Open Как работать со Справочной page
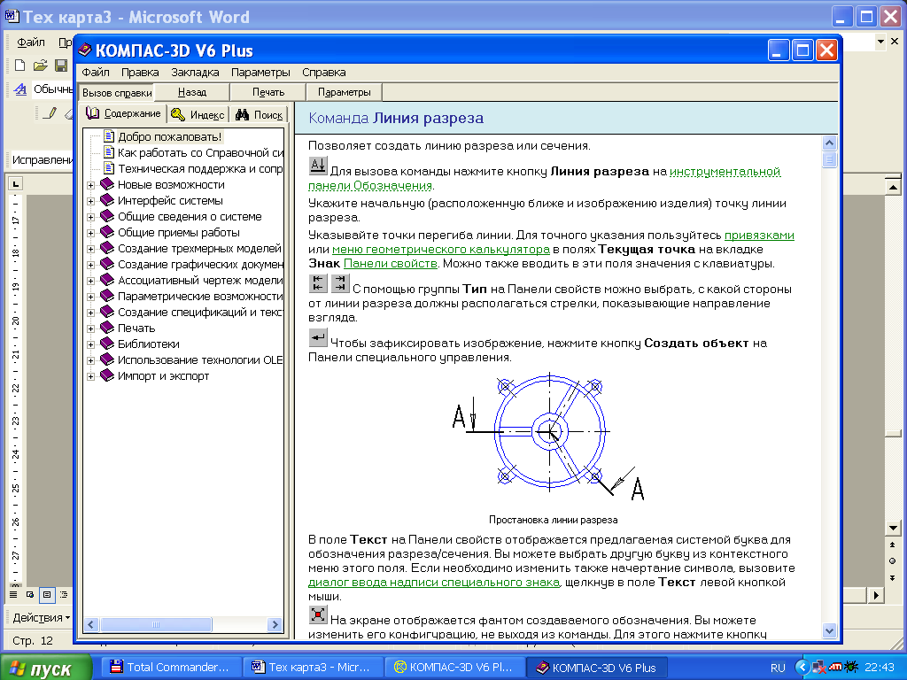This screenshot has height=680, width=907. click(201, 152)
